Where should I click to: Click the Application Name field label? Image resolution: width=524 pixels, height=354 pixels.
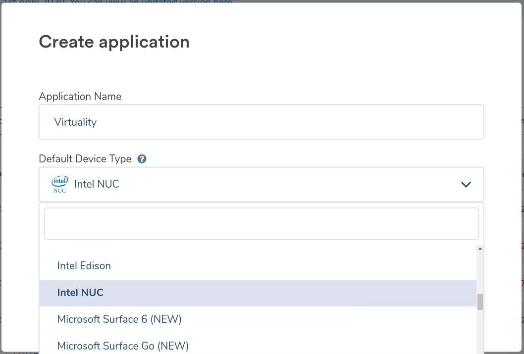80,96
